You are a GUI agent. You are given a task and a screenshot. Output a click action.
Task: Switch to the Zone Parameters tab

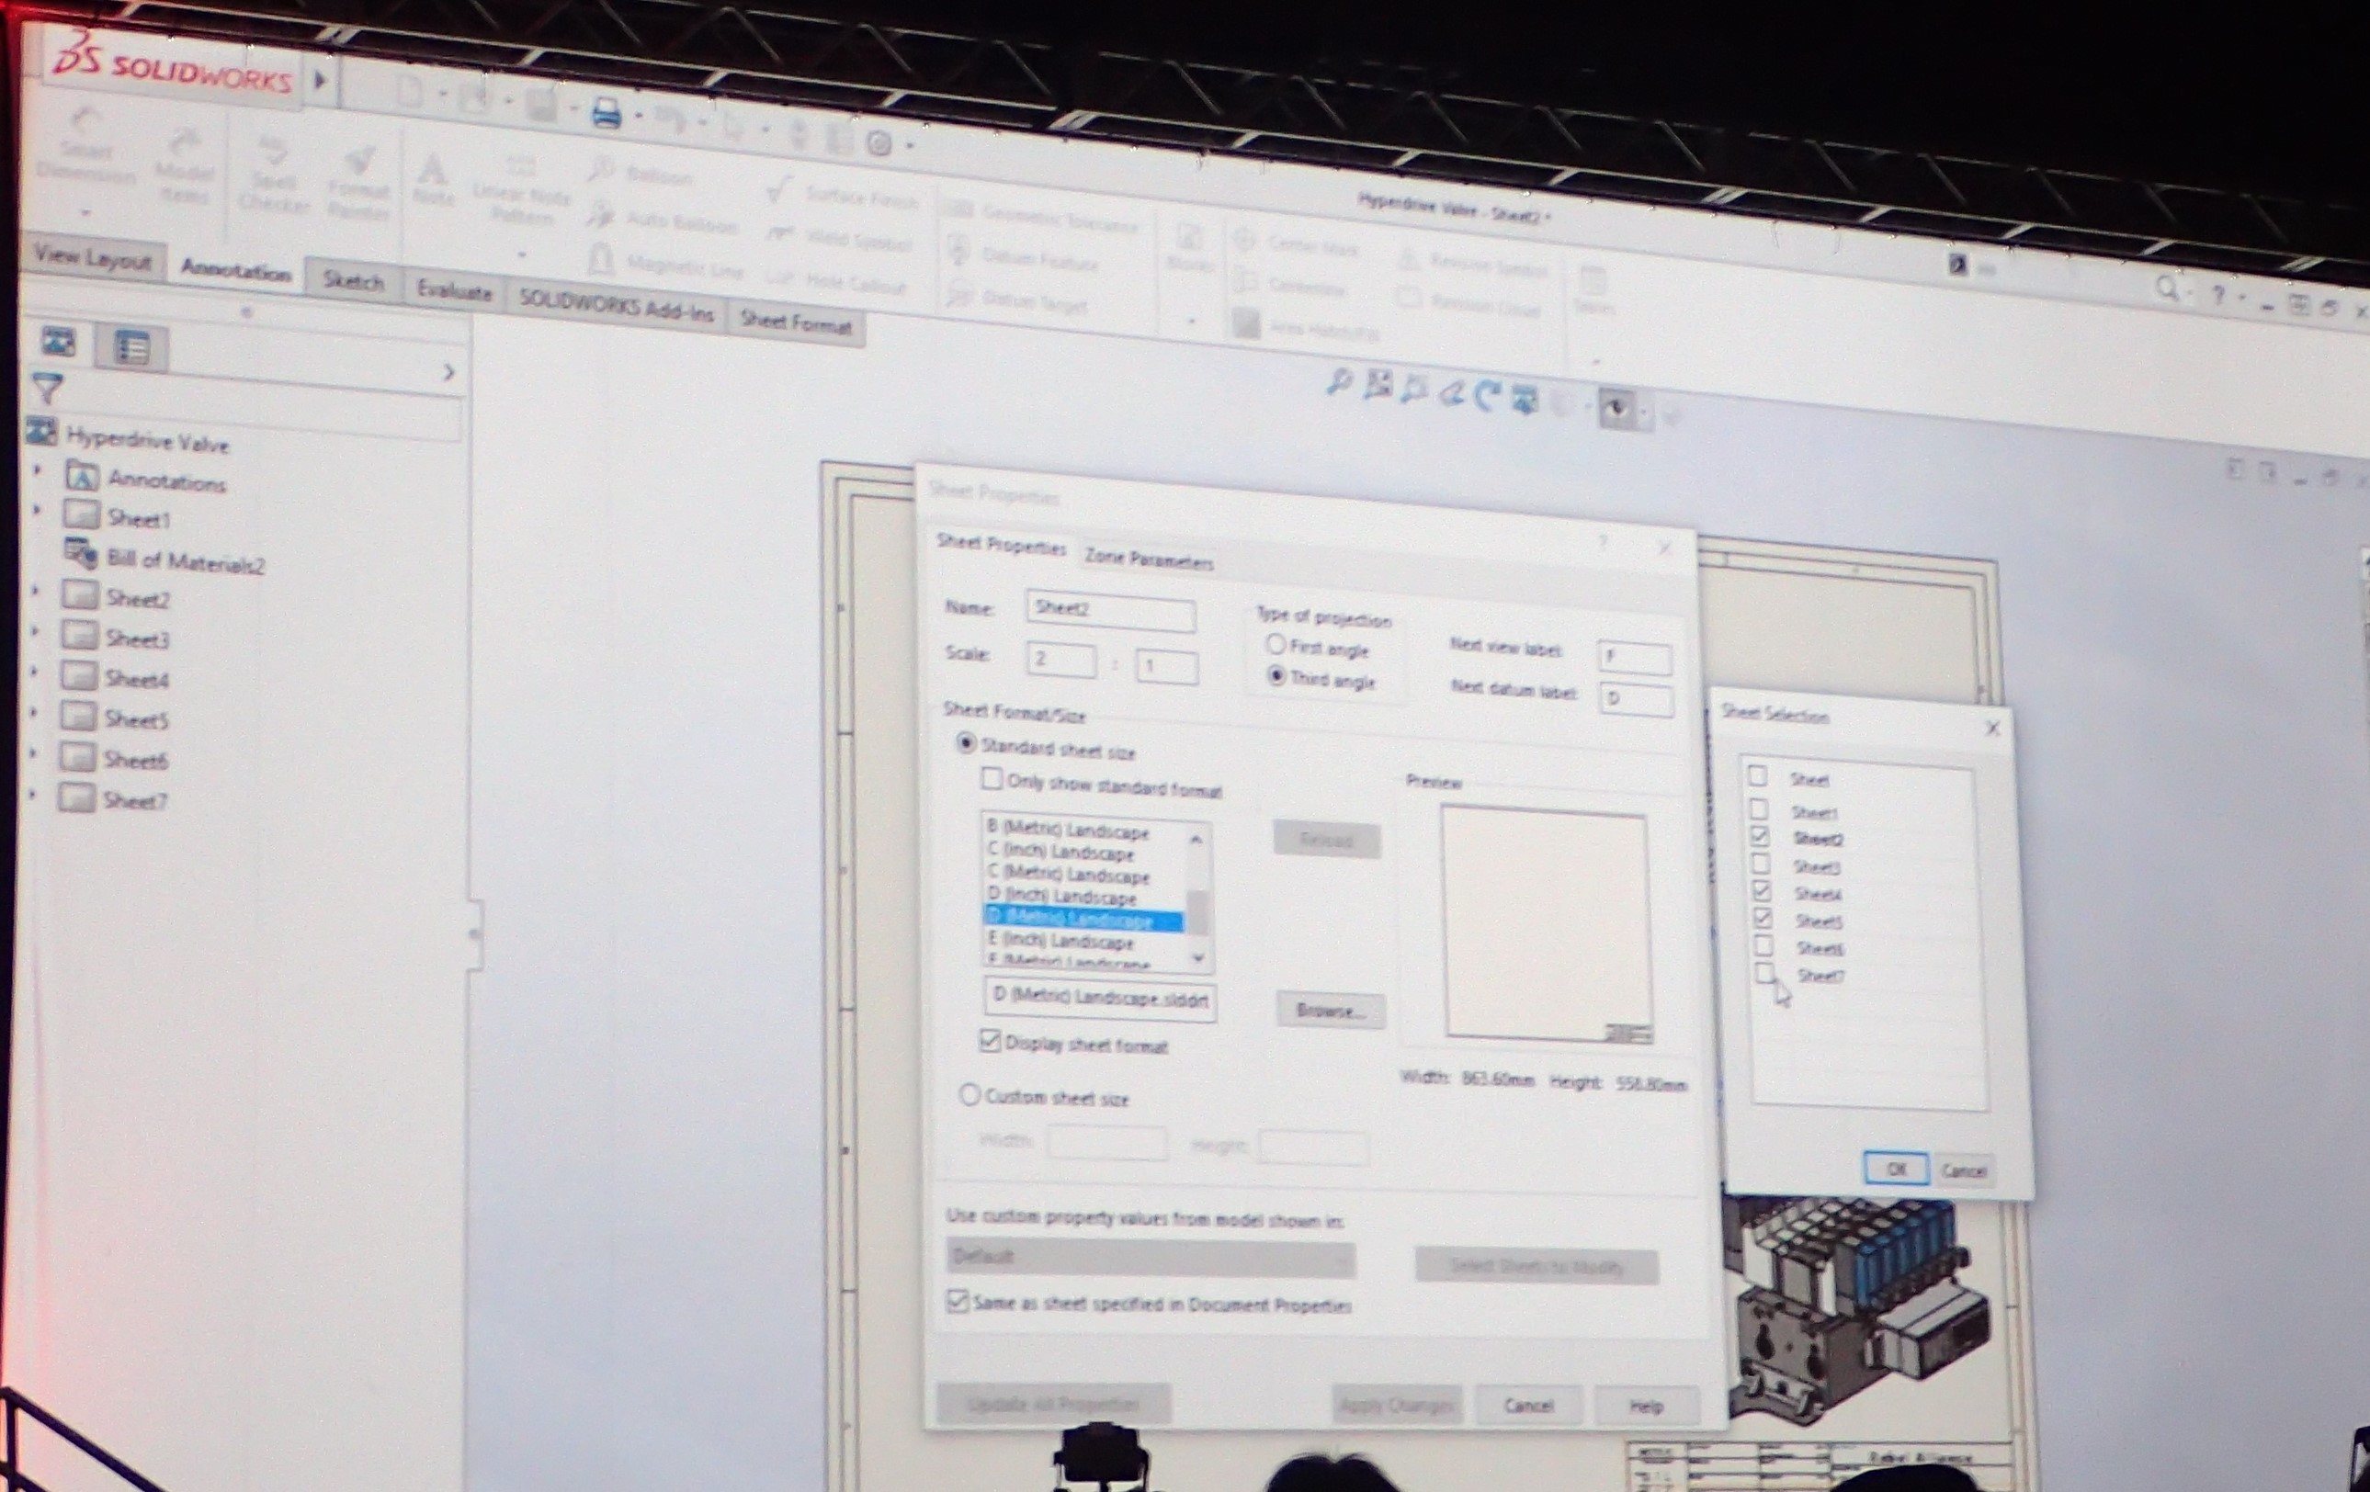[x=1149, y=559]
